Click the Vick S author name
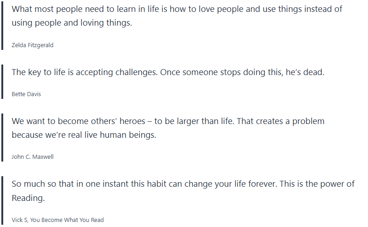Image resolution: width=368 pixels, height=227 pixels. [x=20, y=220]
